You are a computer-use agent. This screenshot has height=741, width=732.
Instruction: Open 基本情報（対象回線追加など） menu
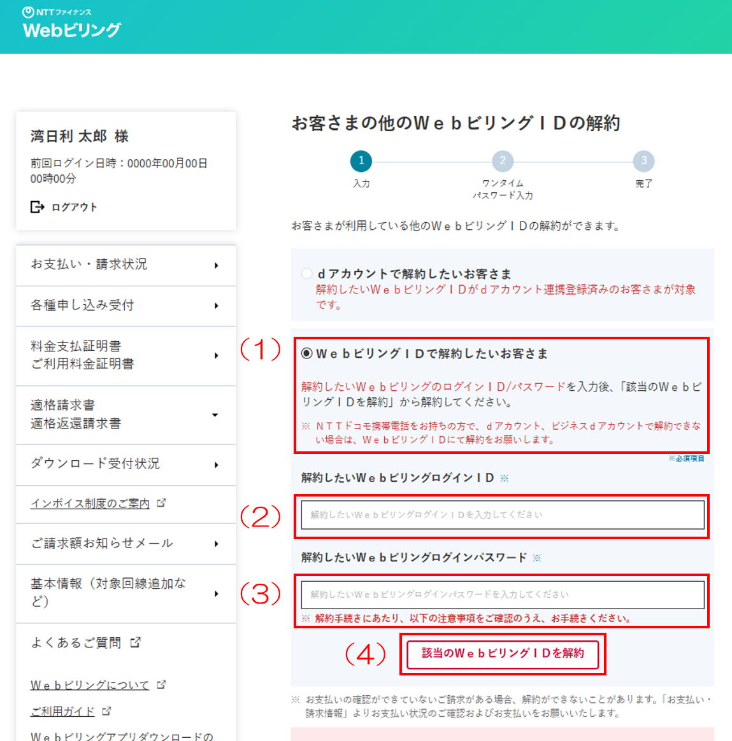(x=126, y=593)
